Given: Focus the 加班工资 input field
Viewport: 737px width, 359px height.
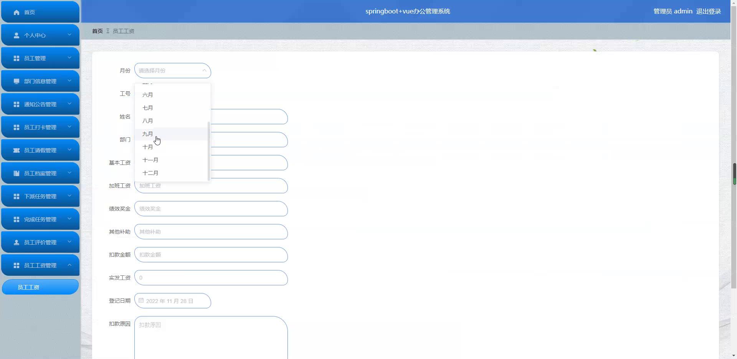Looking at the screenshot, I should 211,186.
